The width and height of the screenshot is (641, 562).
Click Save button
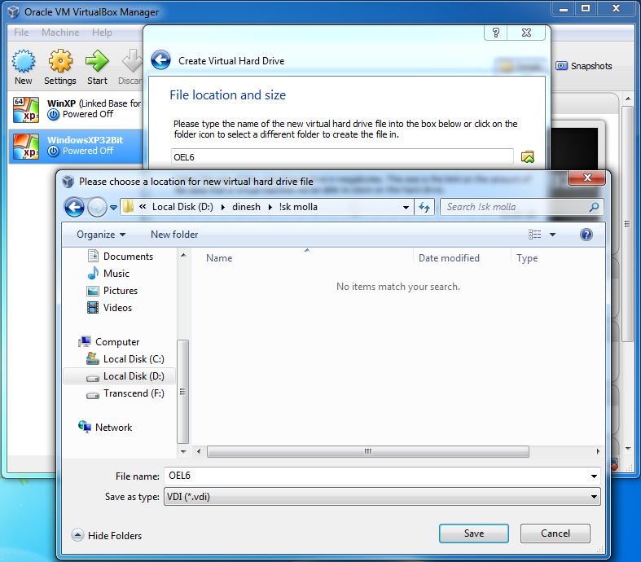pyautogui.click(x=474, y=533)
